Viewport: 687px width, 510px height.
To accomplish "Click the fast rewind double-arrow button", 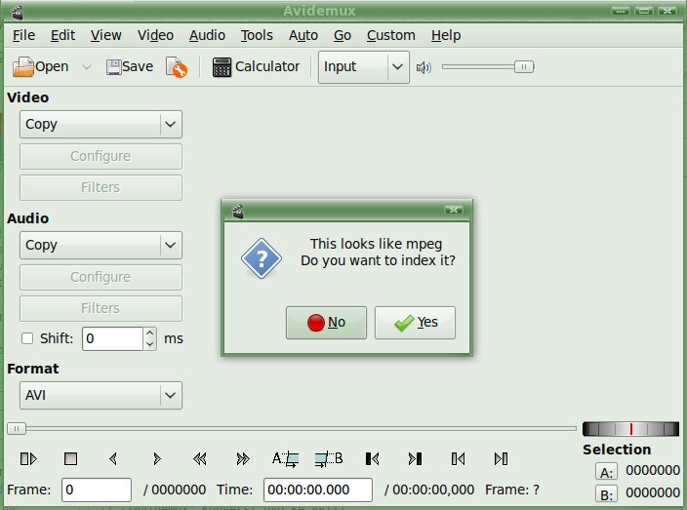I will click(x=200, y=458).
